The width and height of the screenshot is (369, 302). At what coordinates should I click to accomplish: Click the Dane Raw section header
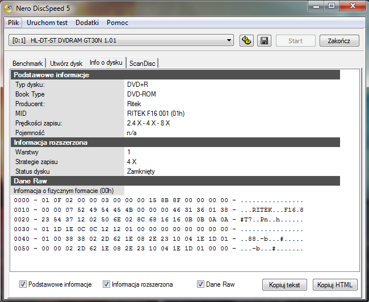(175, 181)
